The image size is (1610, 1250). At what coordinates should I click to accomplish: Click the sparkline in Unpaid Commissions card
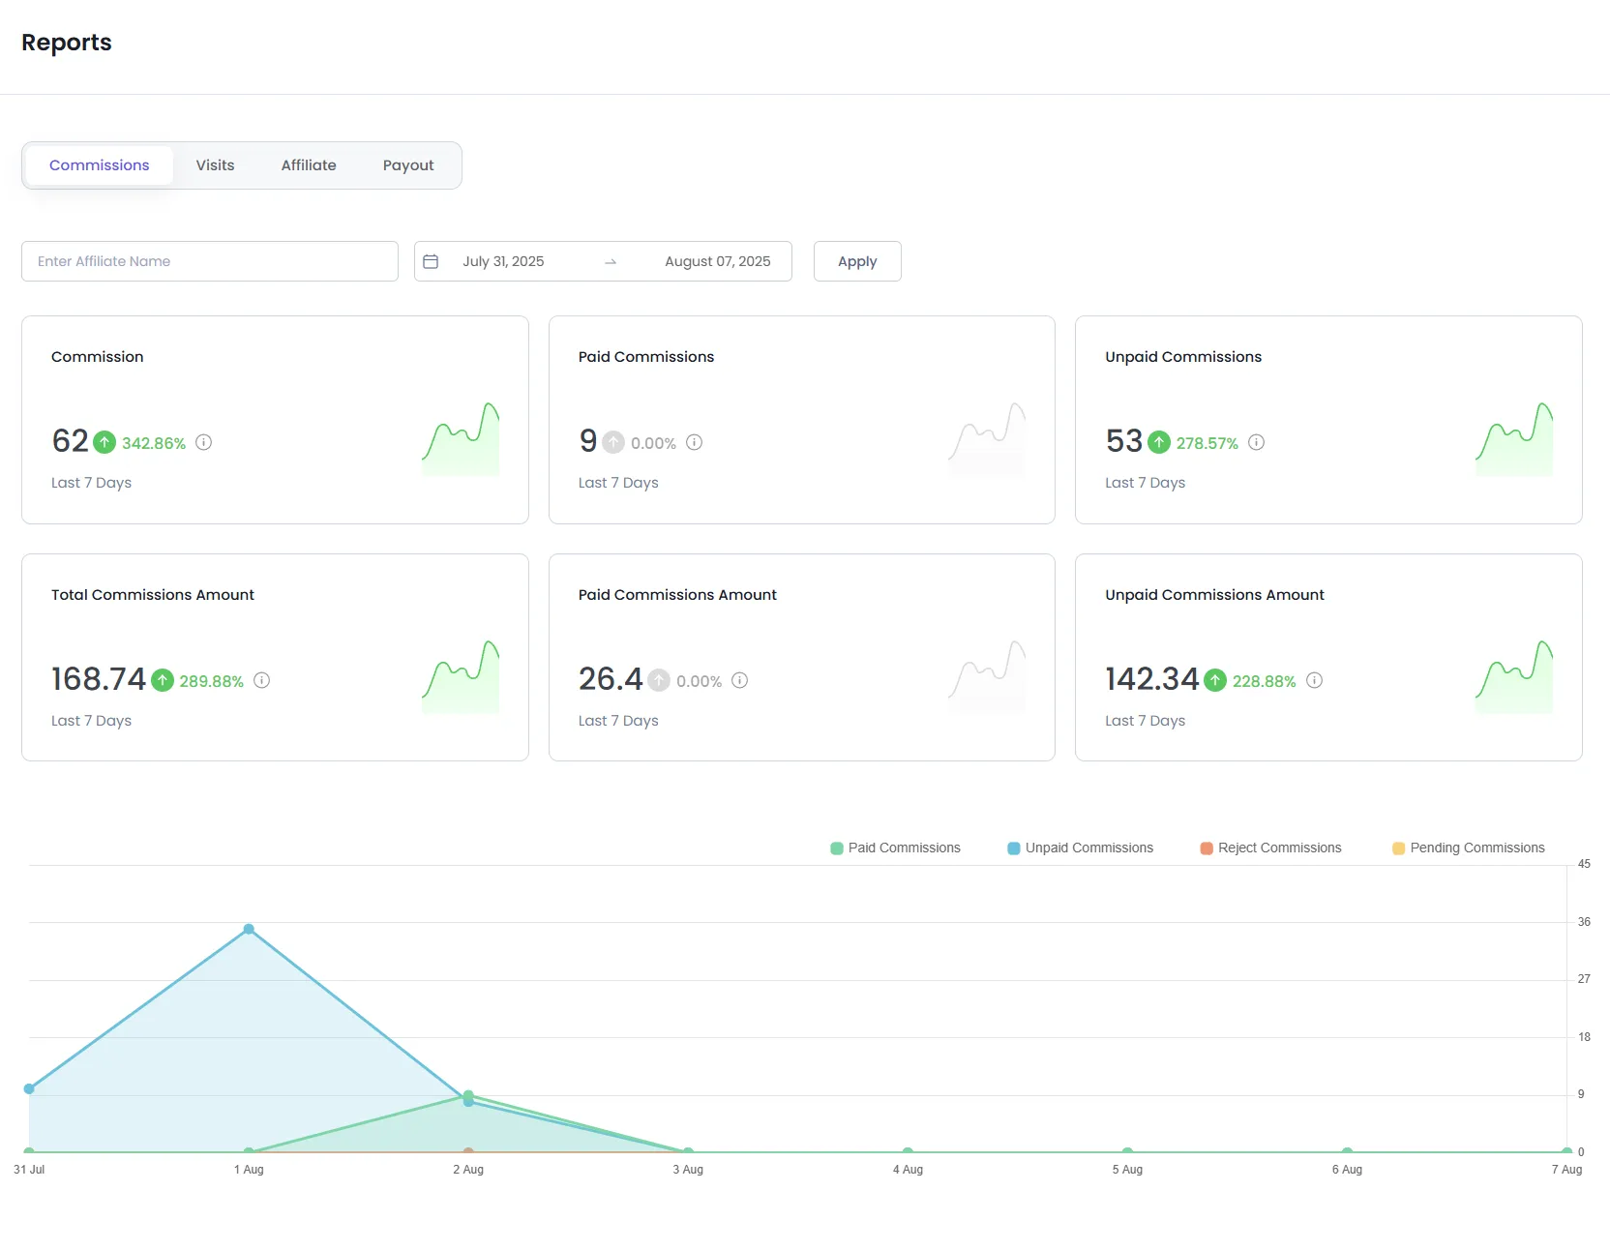(x=1514, y=439)
